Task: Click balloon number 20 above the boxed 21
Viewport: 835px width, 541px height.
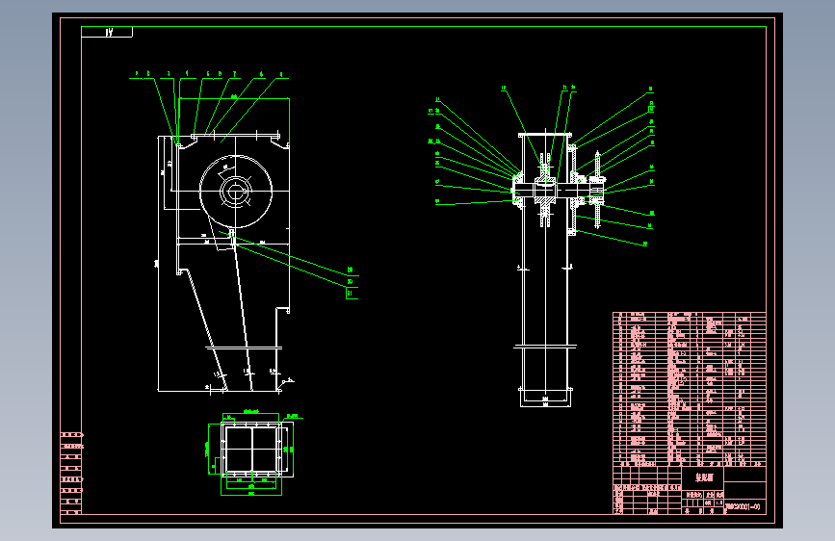Action: [350, 282]
